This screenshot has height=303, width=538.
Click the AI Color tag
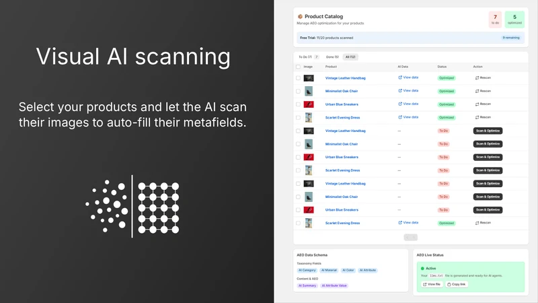pos(348,271)
